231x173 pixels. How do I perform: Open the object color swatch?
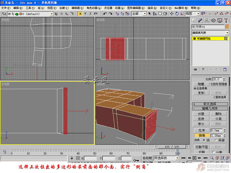227,27
